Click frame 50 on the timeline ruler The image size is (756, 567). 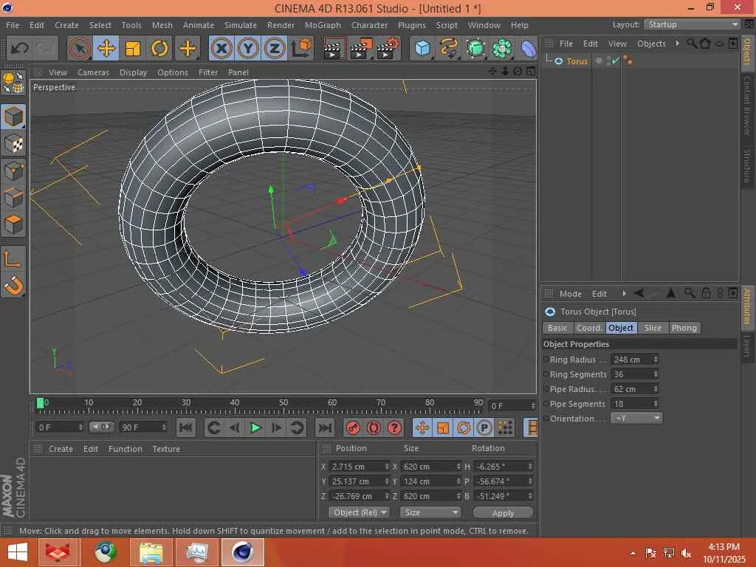(283, 406)
